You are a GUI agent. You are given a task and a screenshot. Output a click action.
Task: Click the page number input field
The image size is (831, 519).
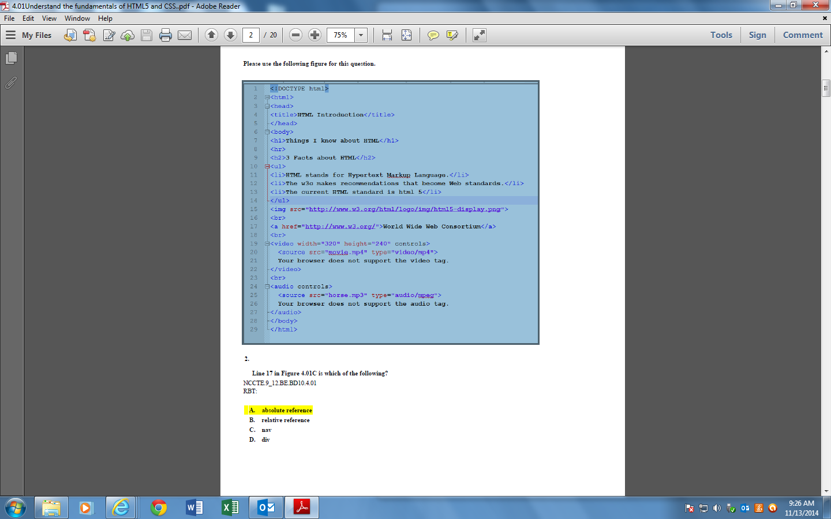250,35
